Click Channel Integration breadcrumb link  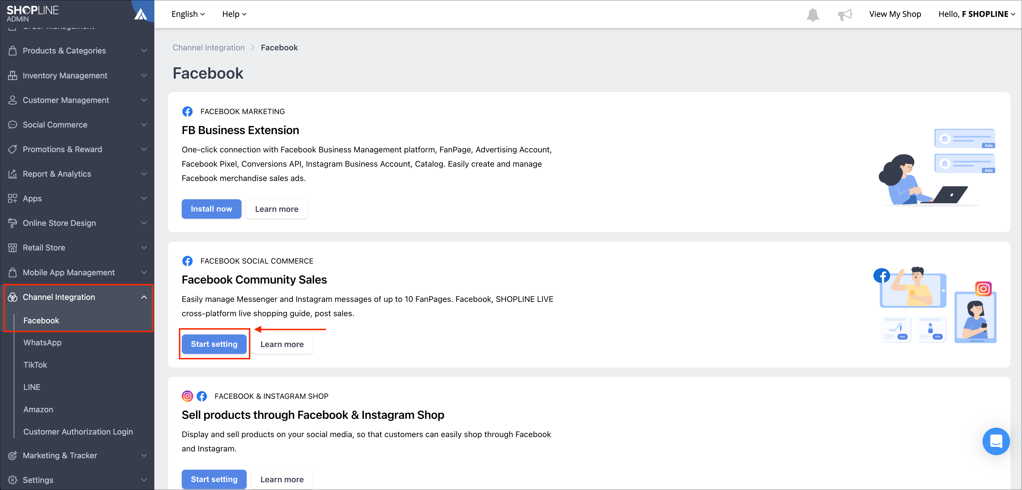pos(209,48)
